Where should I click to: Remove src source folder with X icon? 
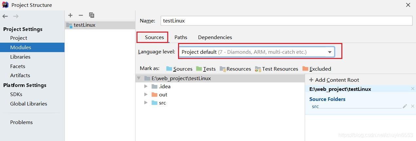point(412,106)
